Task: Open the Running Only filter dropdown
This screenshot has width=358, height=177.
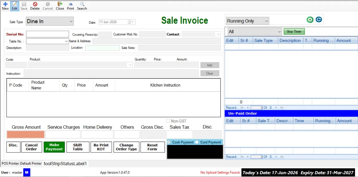Action: tap(248, 21)
